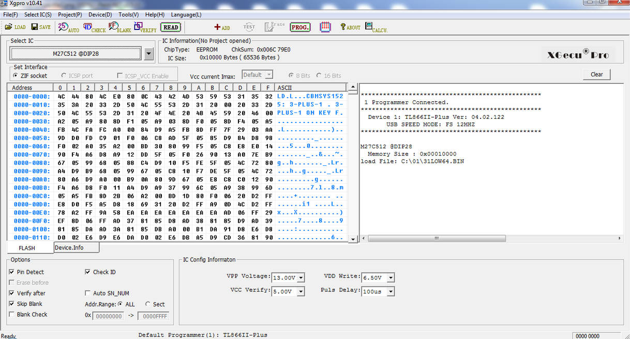The width and height of the screenshot is (630, 339).
Task: Click the ASCII column header
Action: click(x=311, y=88)
